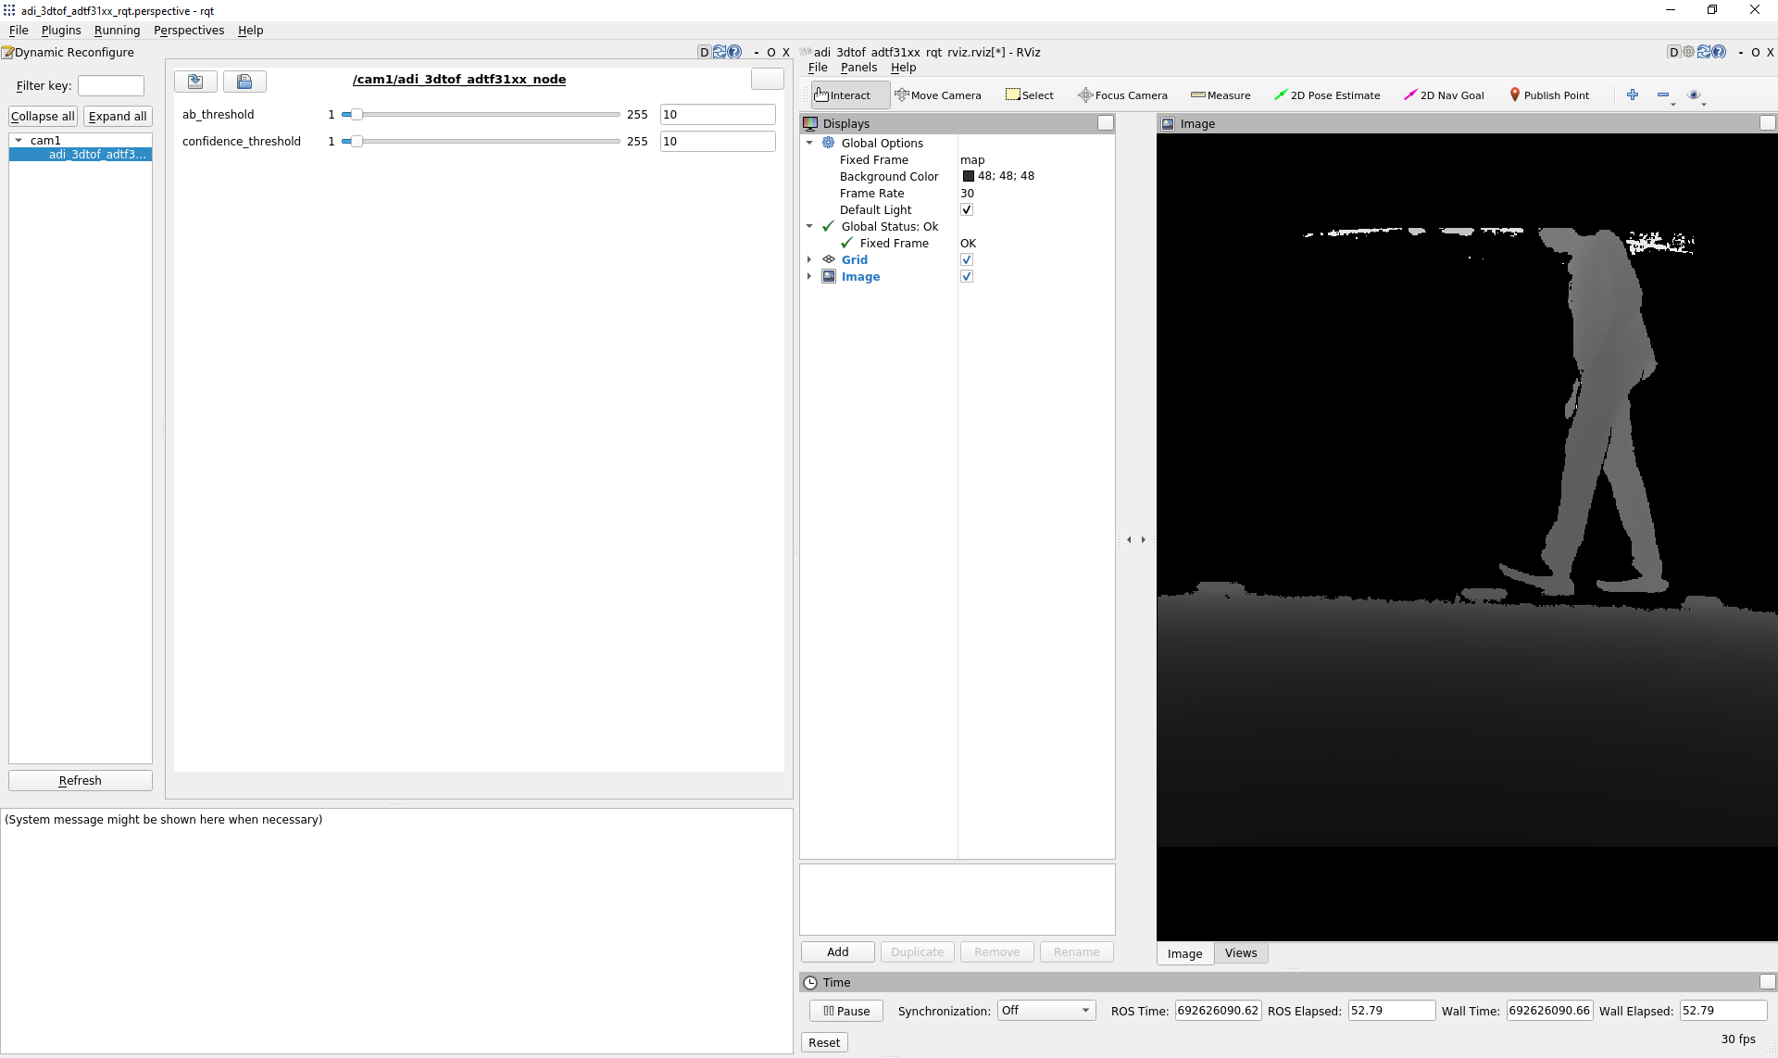The width and height of the screenshot is (1778, 1058).
Task: Uncheck the Grid display checkbox
Action: 967,260
